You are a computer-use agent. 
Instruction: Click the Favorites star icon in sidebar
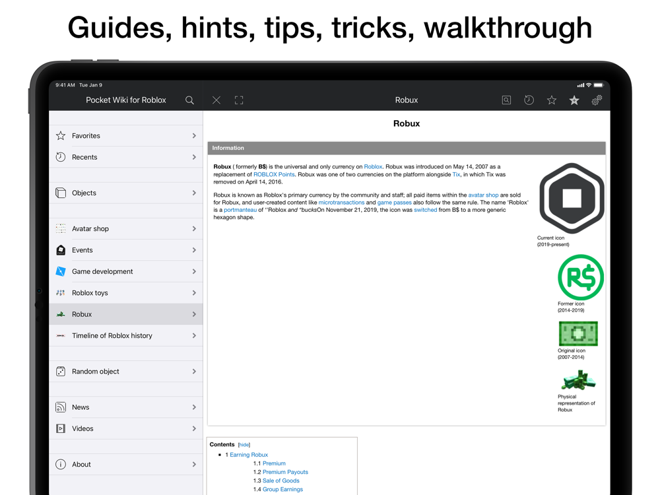[61, 135]
